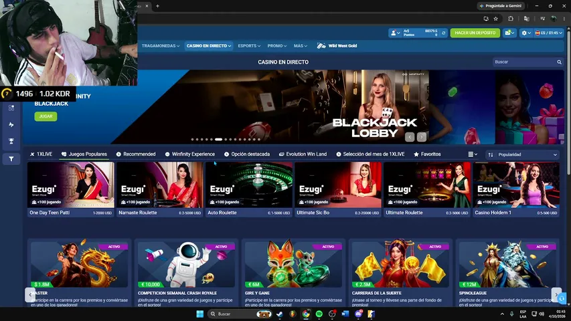Click the green Jugar button

46,116
